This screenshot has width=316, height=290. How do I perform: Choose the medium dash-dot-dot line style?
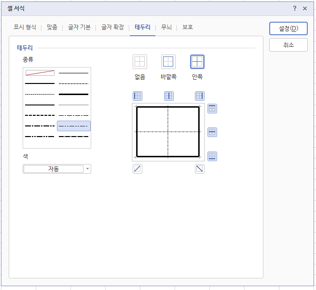tap(40, 137)
